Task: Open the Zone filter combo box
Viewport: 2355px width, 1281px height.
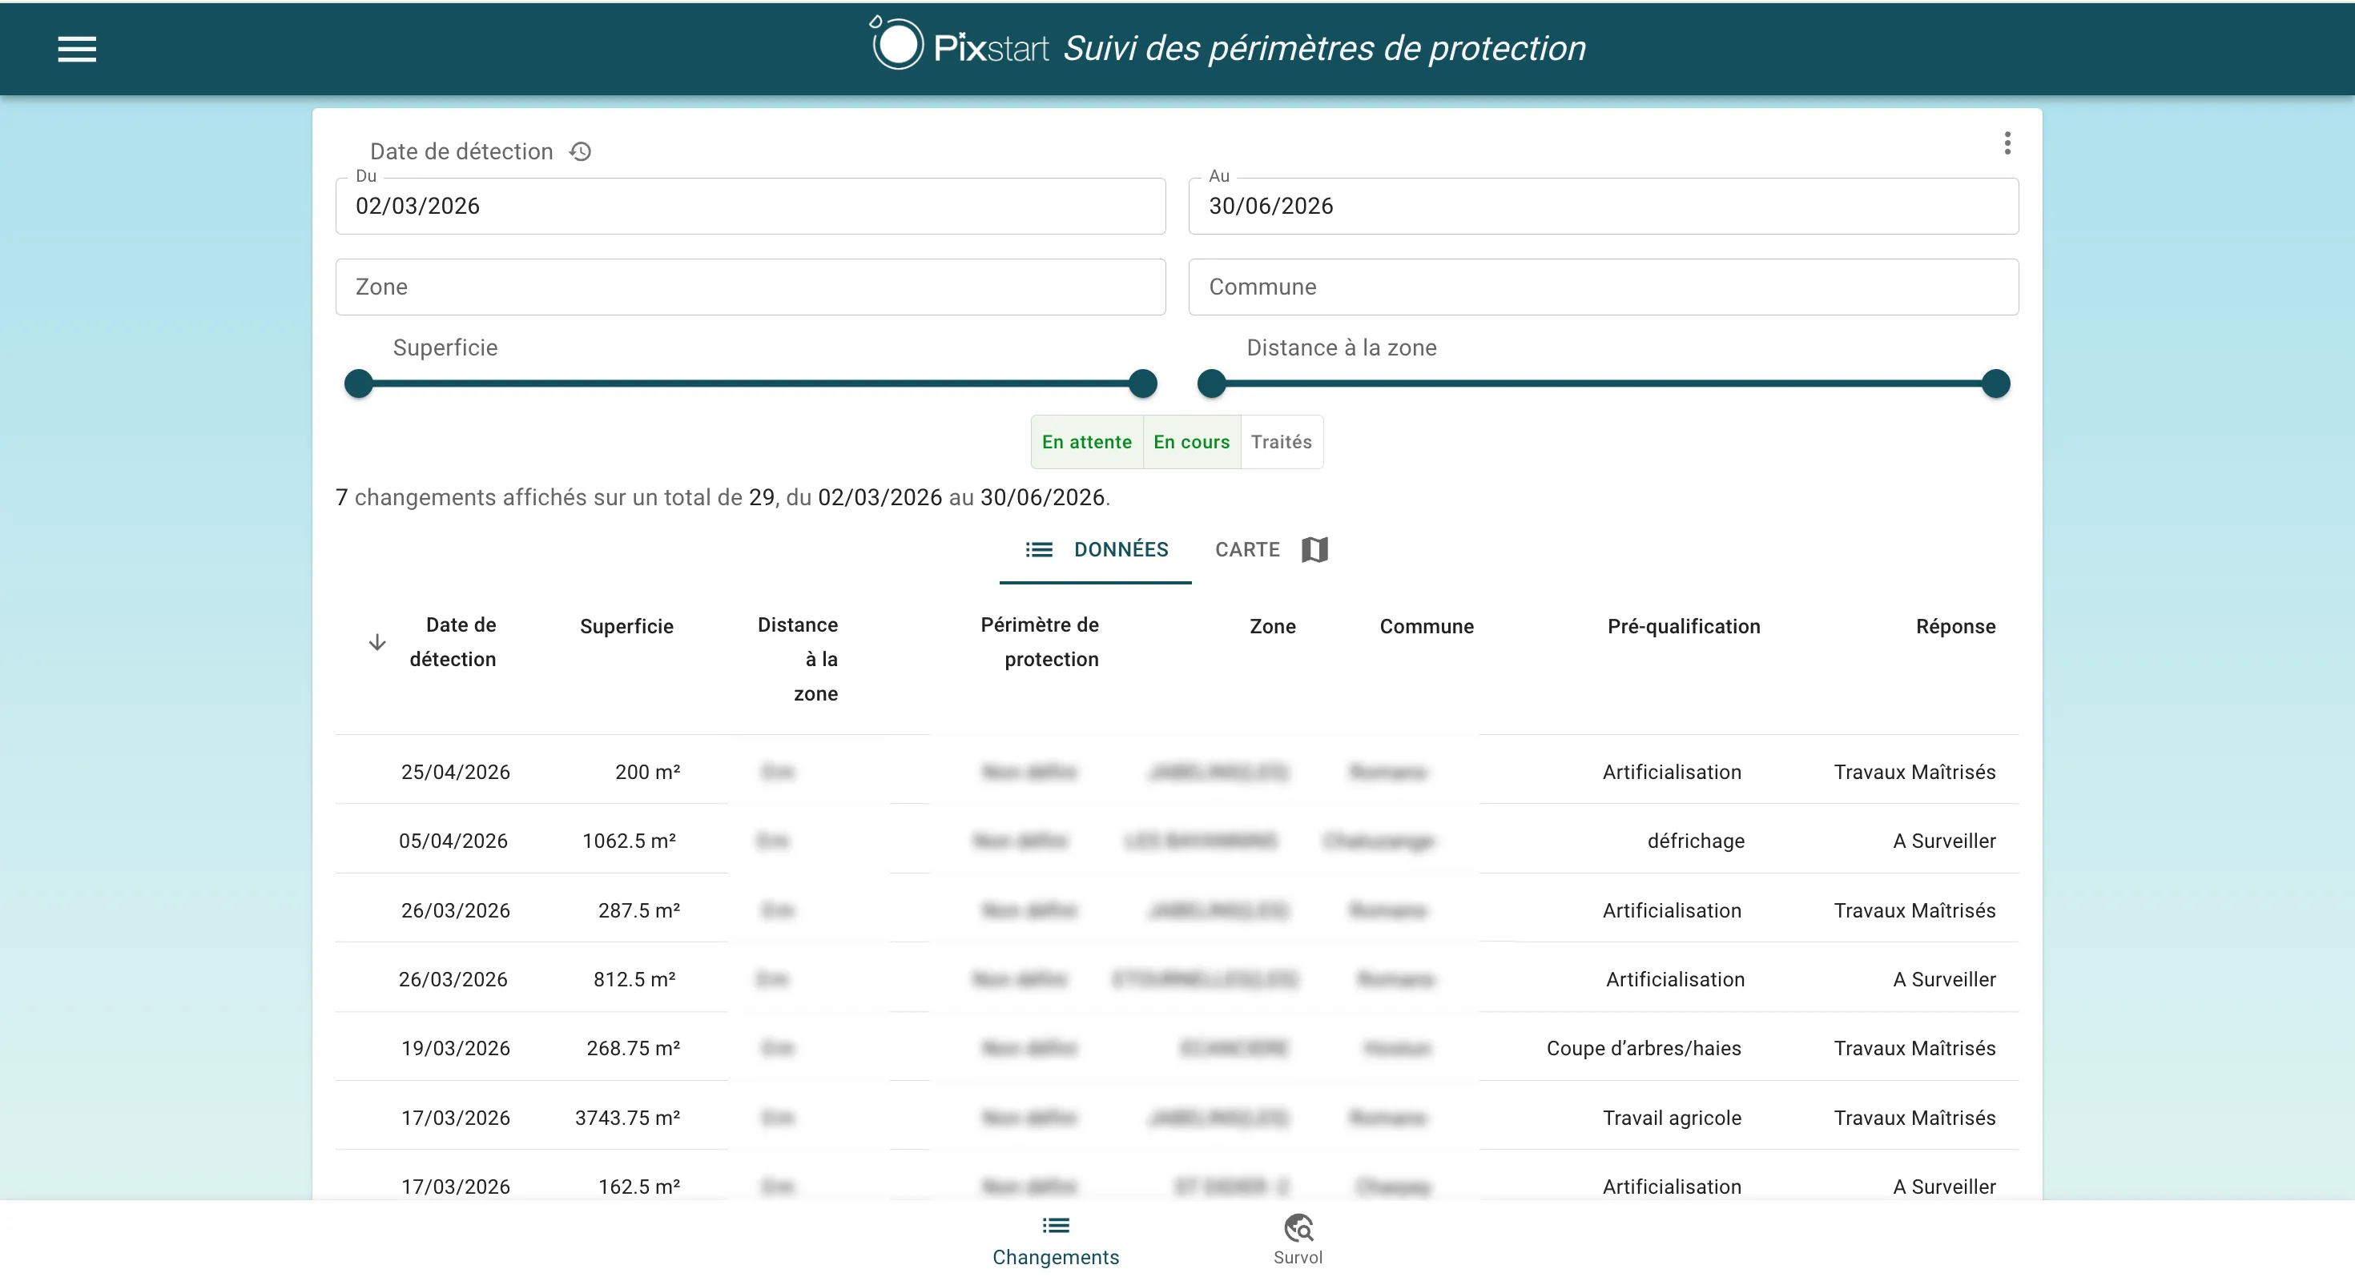Action: [x=751, y=287]
